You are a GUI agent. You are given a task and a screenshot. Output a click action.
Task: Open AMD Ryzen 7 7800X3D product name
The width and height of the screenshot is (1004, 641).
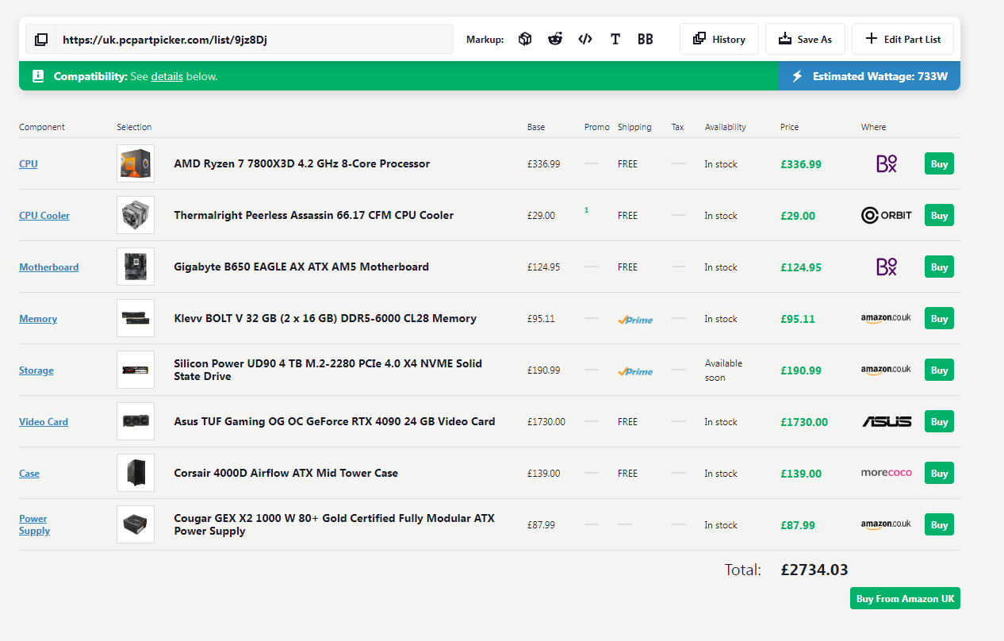tap(302, 163)
